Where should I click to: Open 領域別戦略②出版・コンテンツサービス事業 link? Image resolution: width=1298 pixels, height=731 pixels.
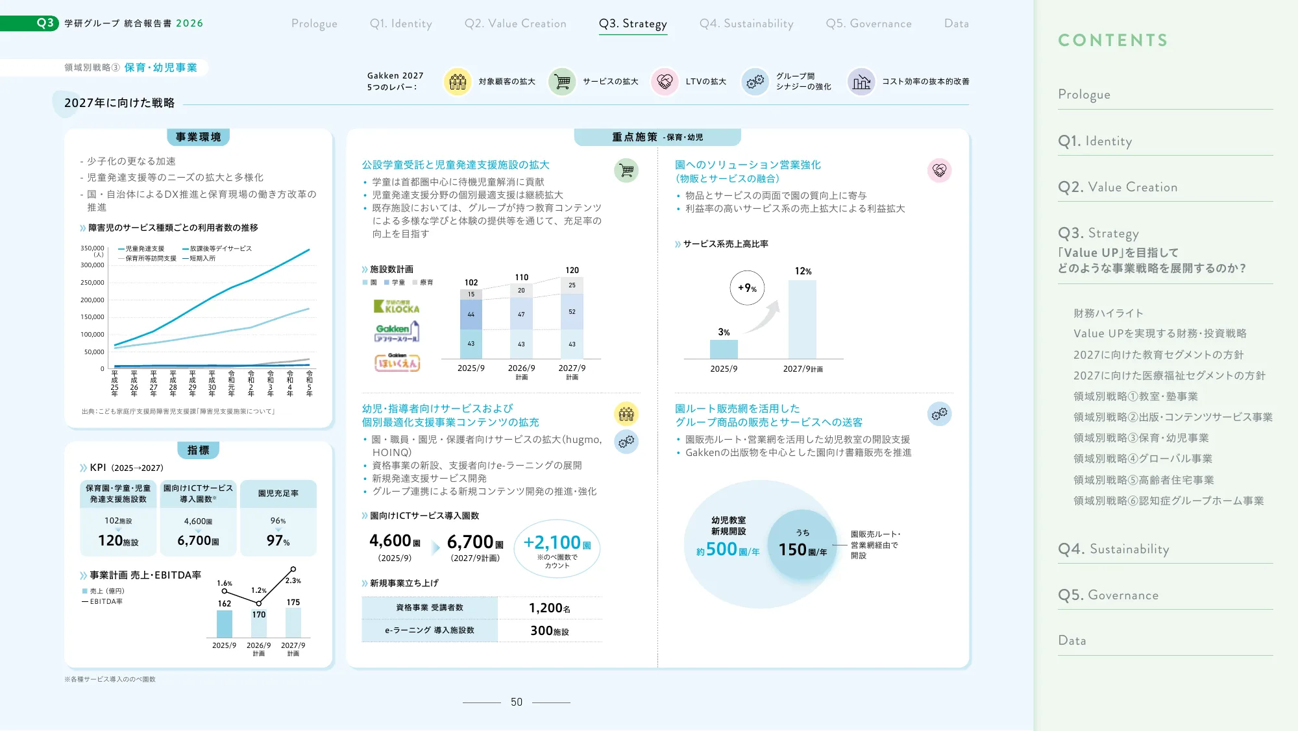click(x=1172, y=417)
